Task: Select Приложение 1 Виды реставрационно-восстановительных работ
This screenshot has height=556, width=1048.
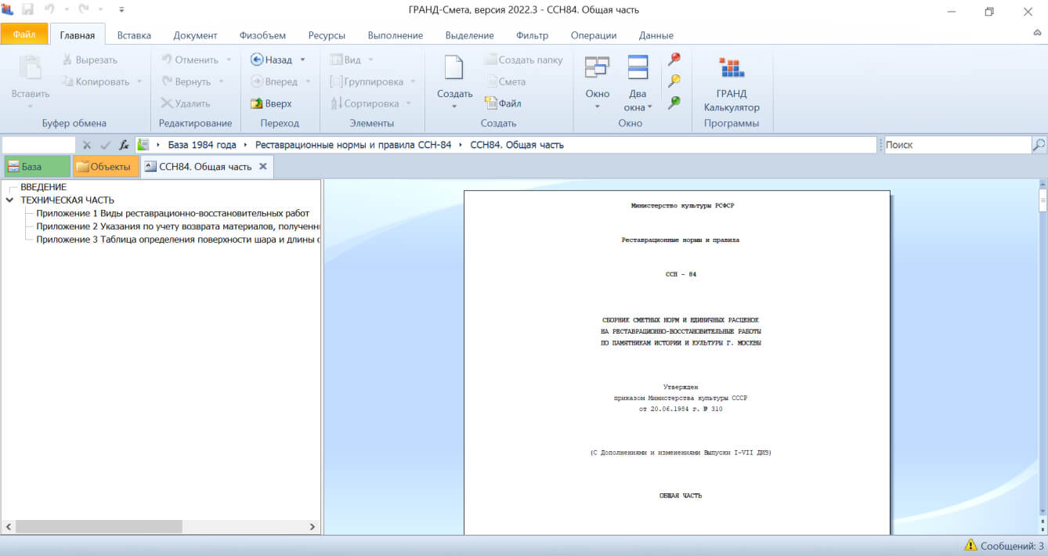Action: click(x=173, y=213)
